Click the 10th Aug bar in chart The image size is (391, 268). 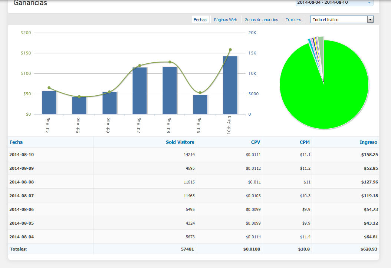230,85
